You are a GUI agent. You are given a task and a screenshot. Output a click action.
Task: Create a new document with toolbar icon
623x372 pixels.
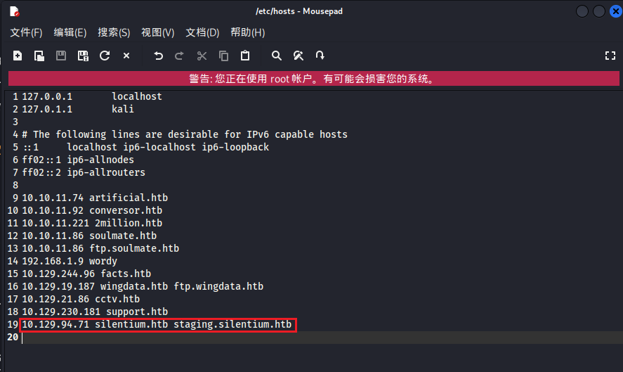[18, 56]
